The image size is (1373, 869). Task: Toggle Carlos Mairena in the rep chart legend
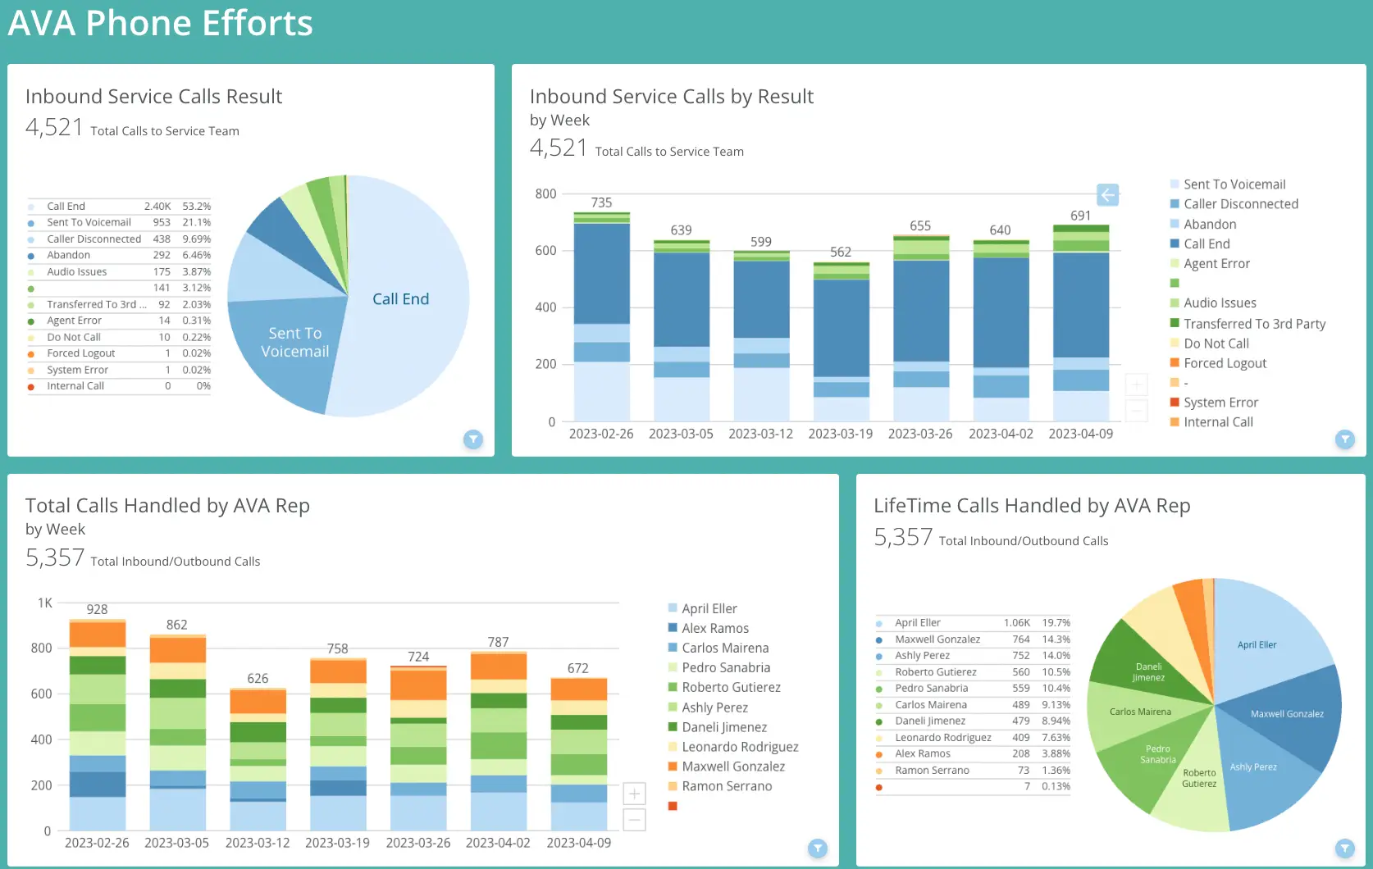718,648
